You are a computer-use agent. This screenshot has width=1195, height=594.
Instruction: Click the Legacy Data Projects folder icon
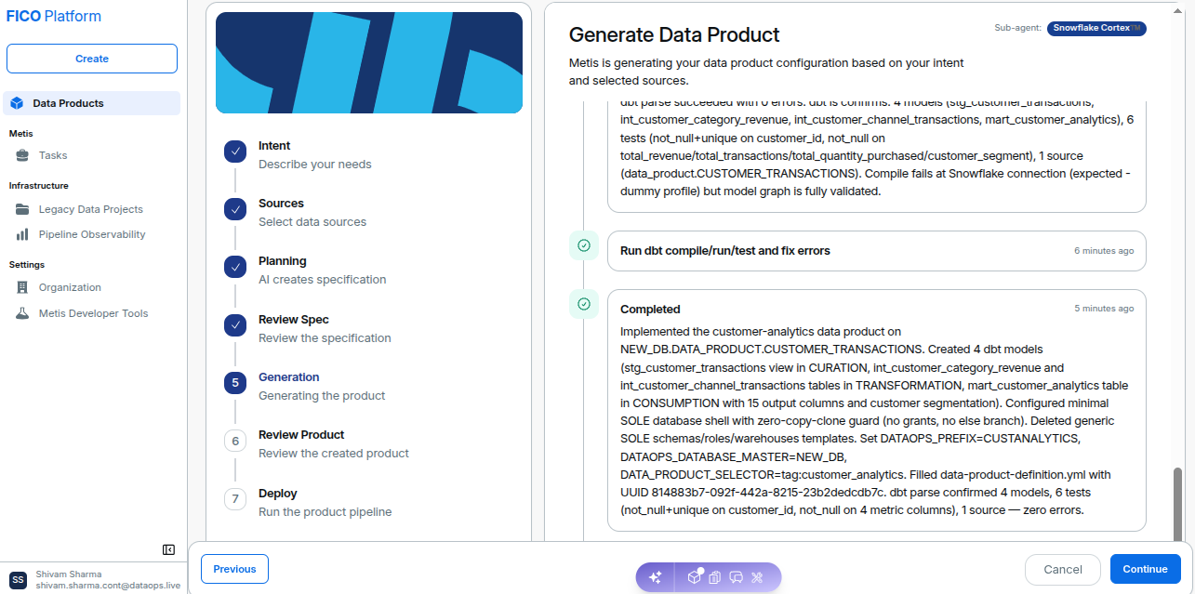click(x=22, y=209)
